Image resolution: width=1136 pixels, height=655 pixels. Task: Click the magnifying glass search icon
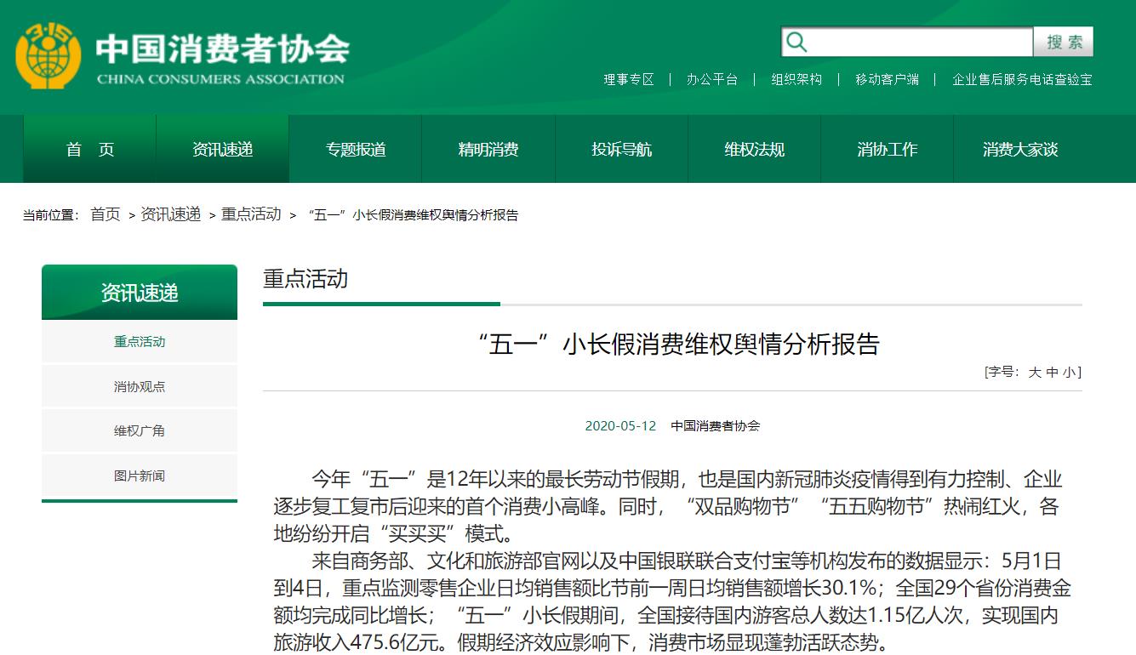(x=796, y=42)
